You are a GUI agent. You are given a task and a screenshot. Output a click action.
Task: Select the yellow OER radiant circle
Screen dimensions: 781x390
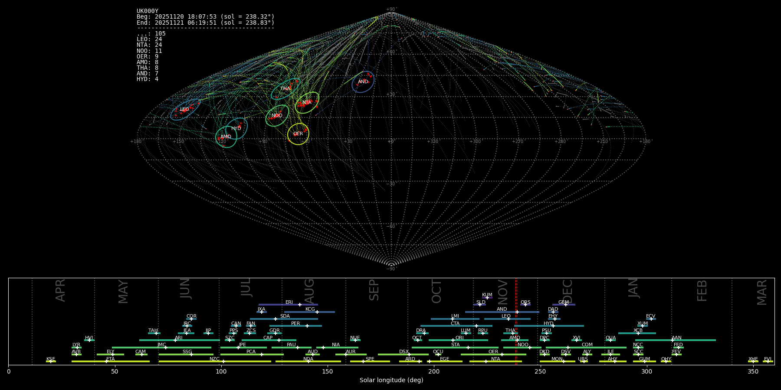pyautogui.click(x=298, y=134)
